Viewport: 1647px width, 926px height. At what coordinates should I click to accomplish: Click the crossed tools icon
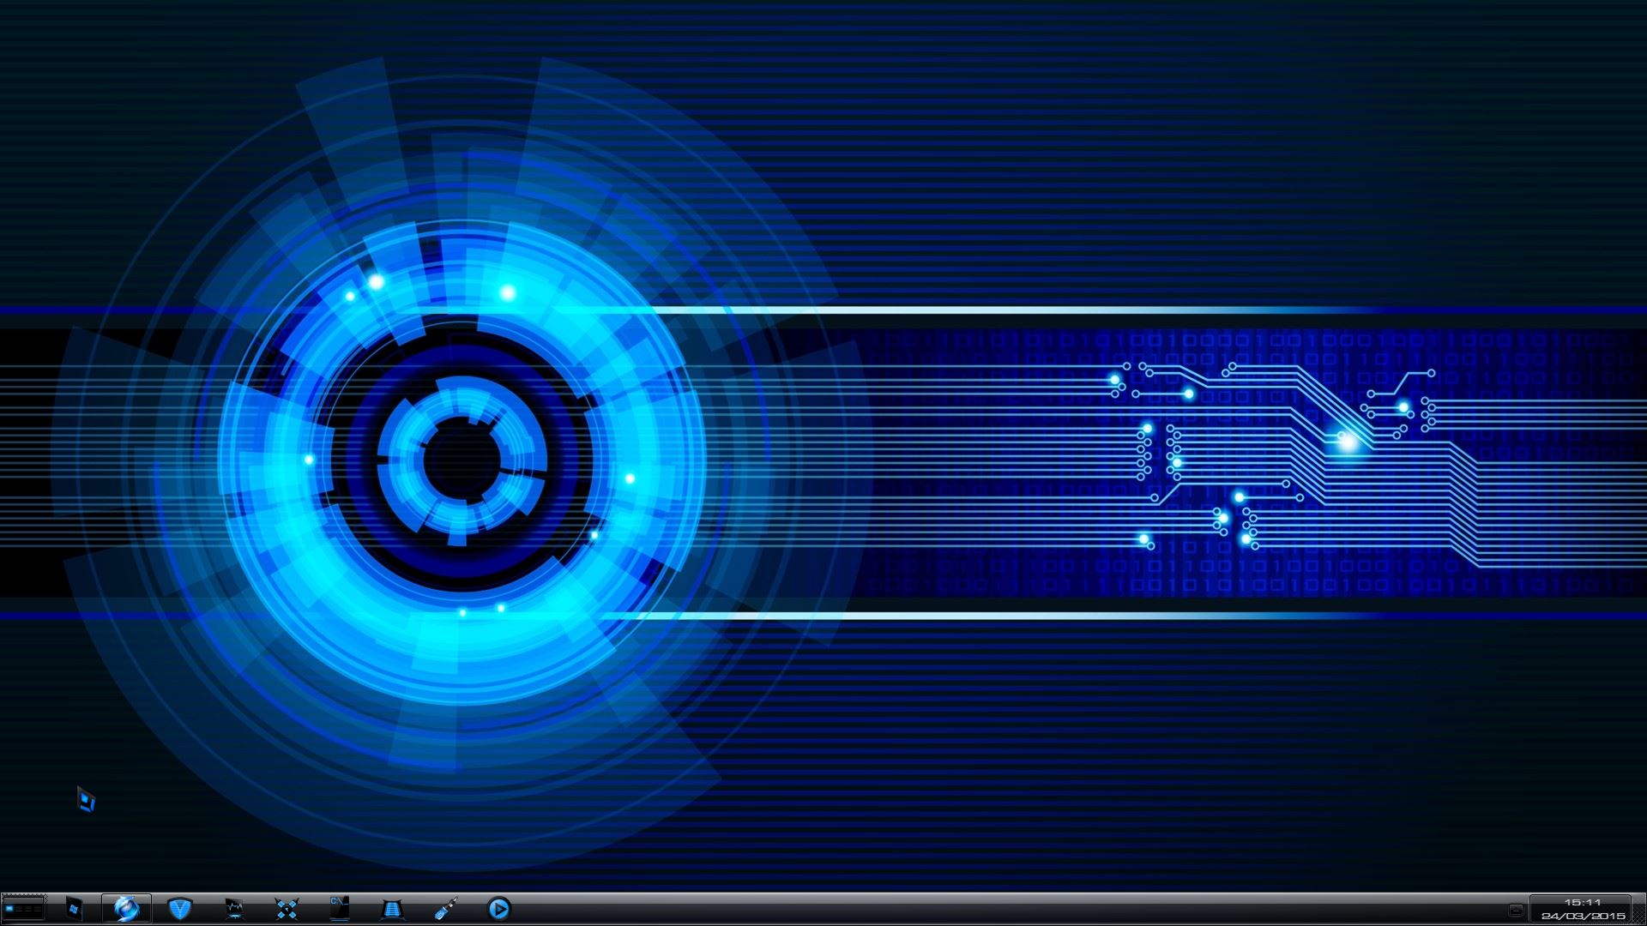pyautogui.click(x=287, y=908)
